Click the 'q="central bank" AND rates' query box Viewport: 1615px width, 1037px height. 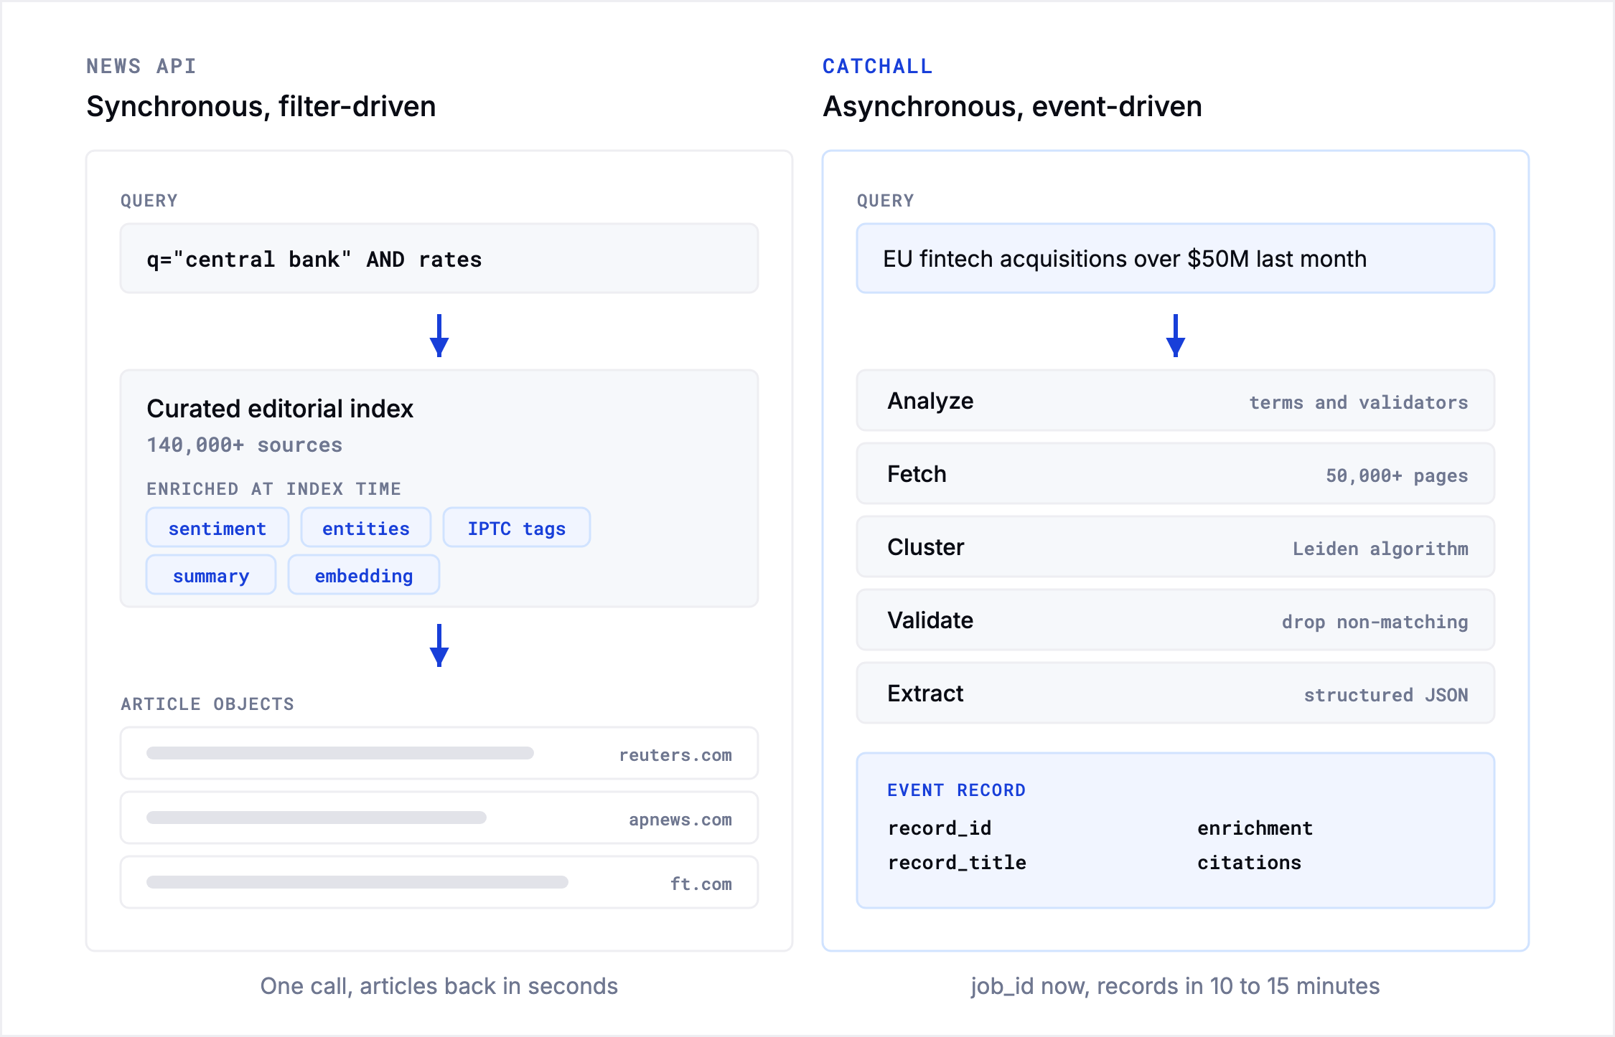point(439,258)
